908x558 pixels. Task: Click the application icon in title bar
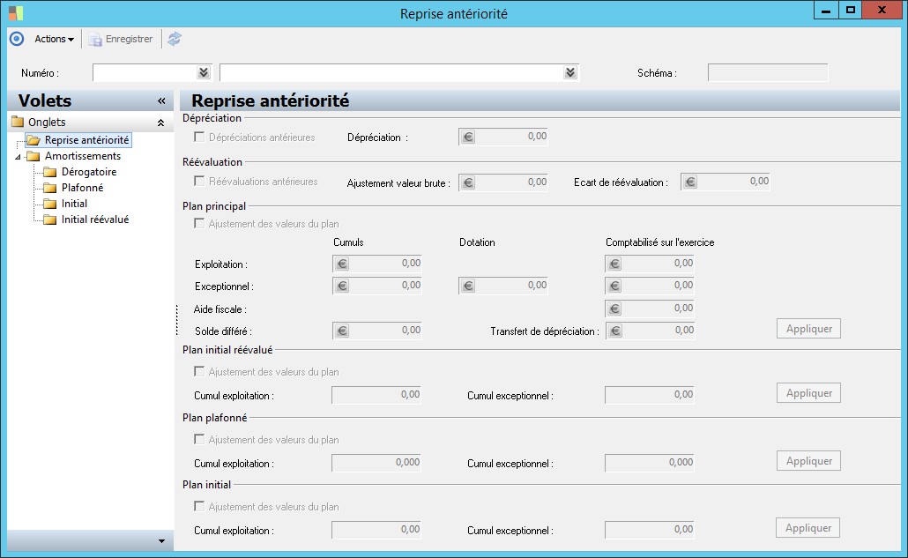(16, 12)
